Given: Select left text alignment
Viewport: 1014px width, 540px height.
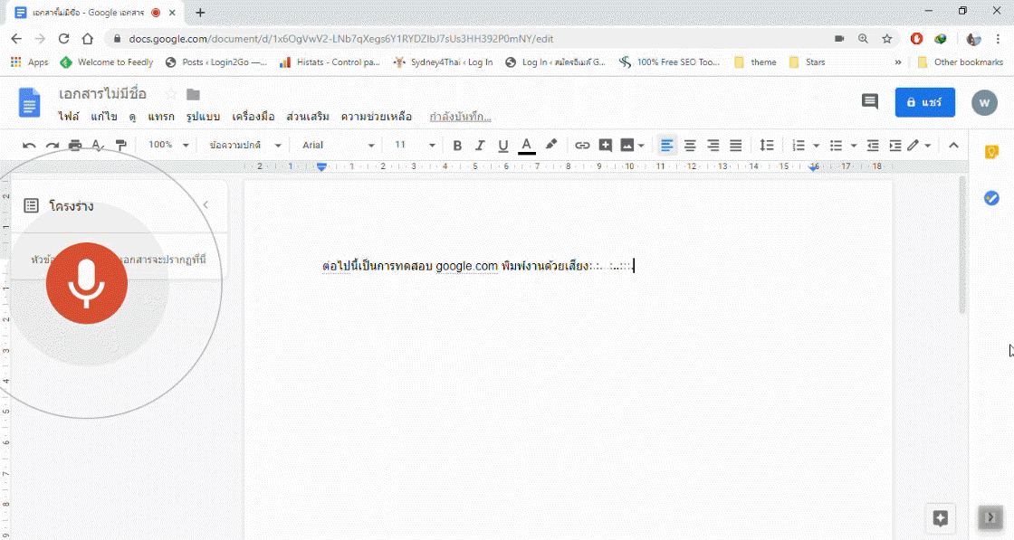Looking at the screenshot, I should coord(666,146).
